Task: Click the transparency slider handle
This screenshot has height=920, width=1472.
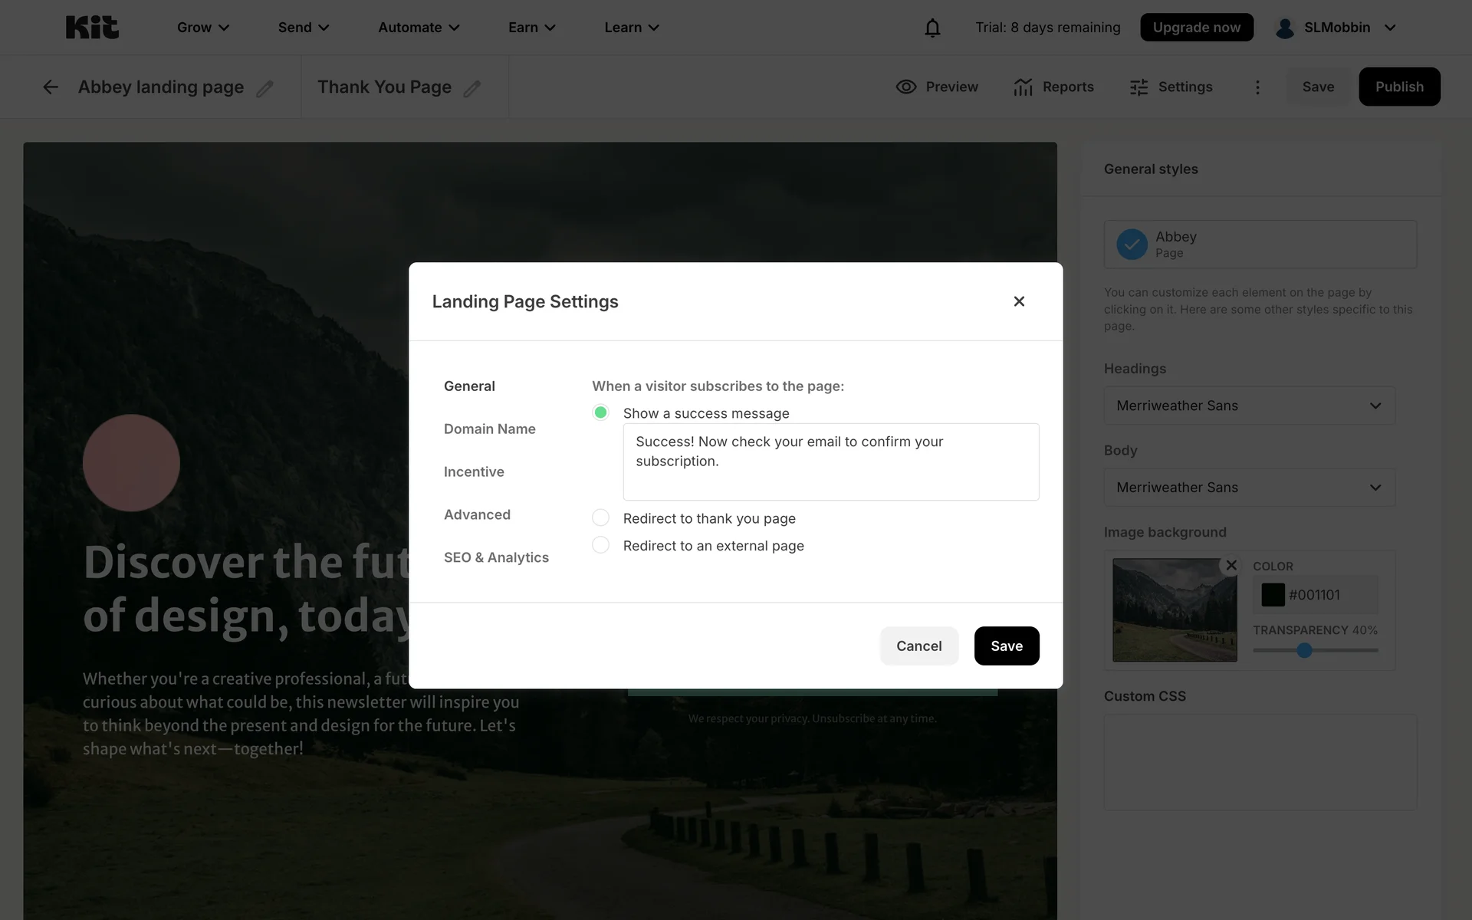Action: pos(1304,650)
